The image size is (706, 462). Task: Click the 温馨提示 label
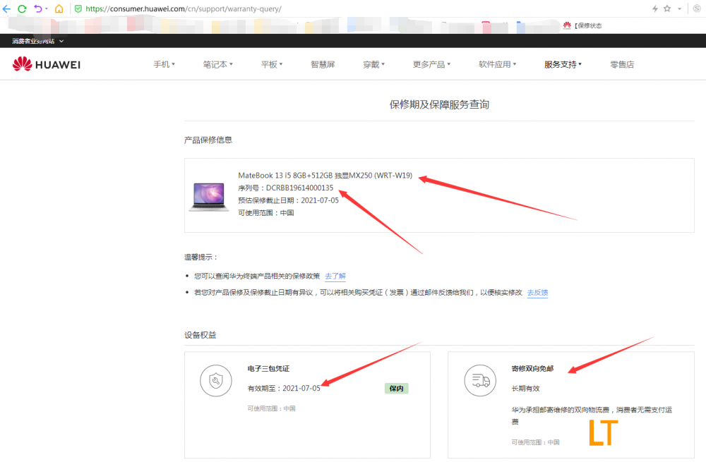[201, 257]
